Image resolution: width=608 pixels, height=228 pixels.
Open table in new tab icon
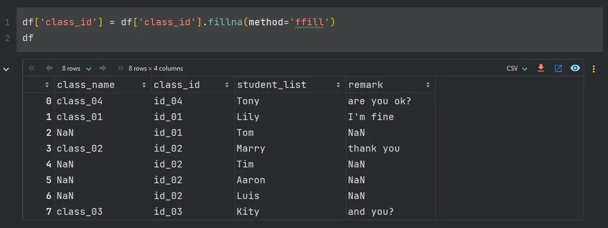(558, 68)
